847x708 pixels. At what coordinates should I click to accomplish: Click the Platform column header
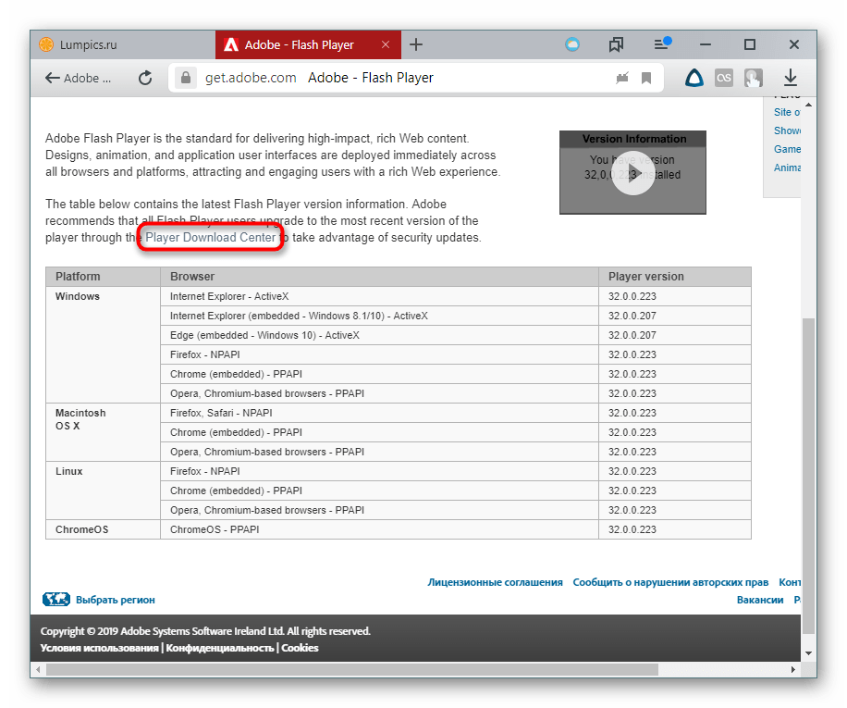(x=104, y=277)
